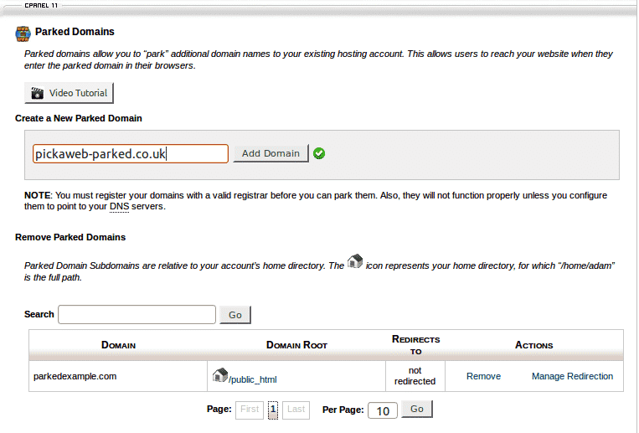Viewport: 639px width, 433px height.
Task: Click the home icon beside /public_html
Action: 220,375
